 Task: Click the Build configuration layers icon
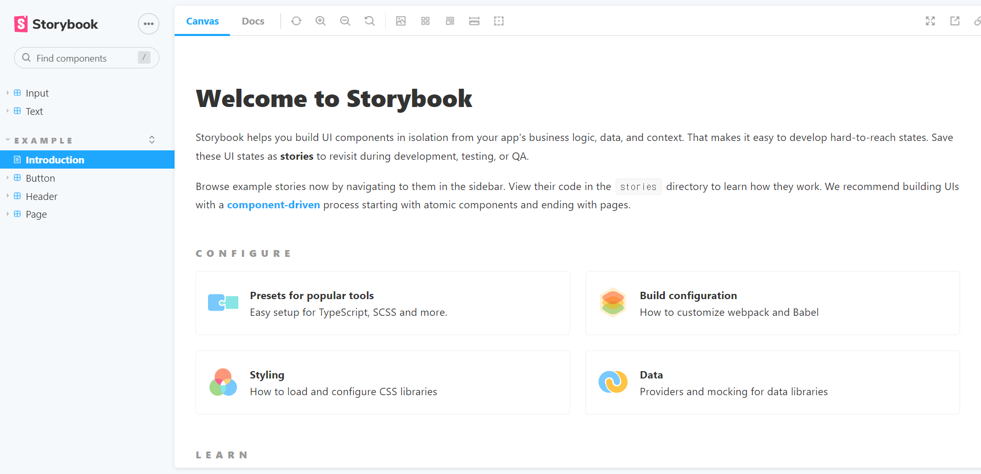[613, 303]
